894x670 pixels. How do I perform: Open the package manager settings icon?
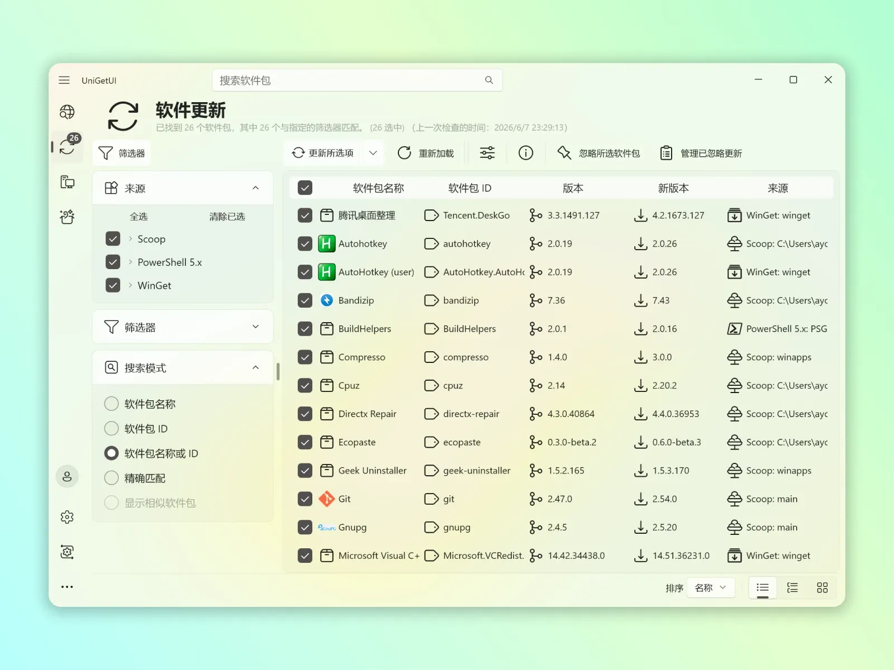[67, 552]
